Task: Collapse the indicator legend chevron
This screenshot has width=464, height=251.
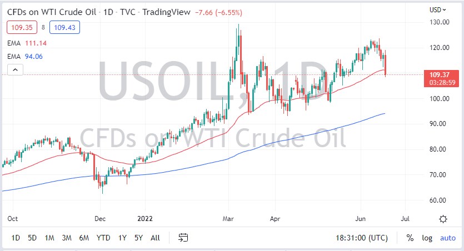Action: 16,69
